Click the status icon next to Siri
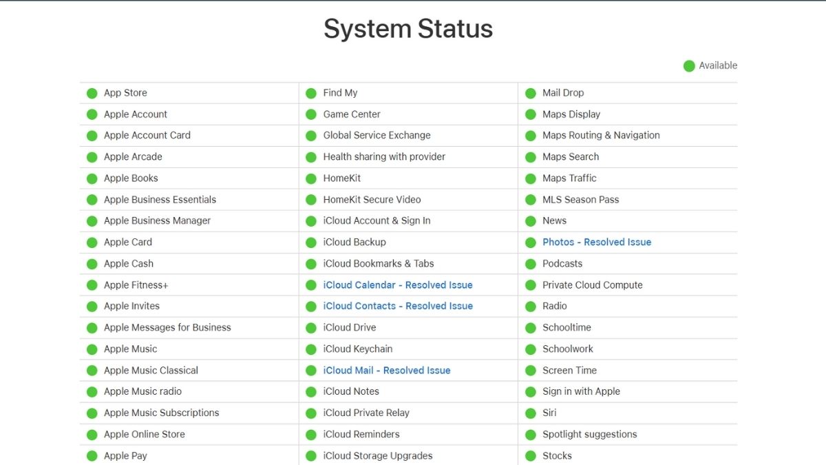Screen dimensions: 826x465 (x=530, y=413)
